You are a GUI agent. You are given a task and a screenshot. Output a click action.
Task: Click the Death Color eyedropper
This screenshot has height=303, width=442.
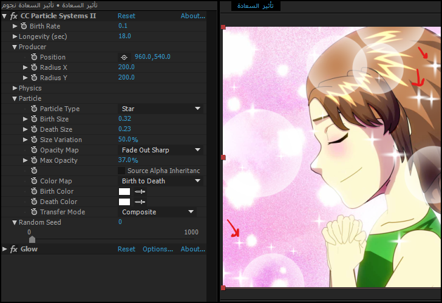(140, 202)
